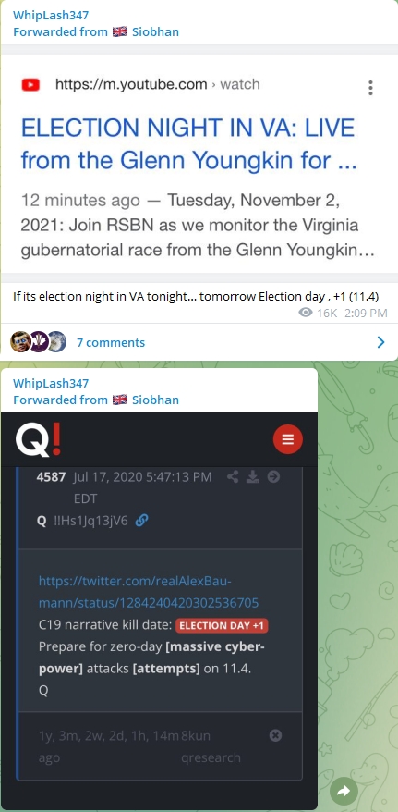Open the realAlexBaumann twitter status link
Screen dimensions: 398x812
click(149, 592)
